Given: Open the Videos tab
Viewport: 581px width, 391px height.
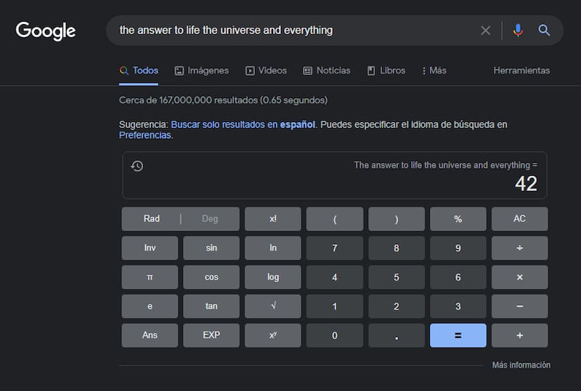Looking at the screenshot, I should pyautogui.click(x=266, y=70).
